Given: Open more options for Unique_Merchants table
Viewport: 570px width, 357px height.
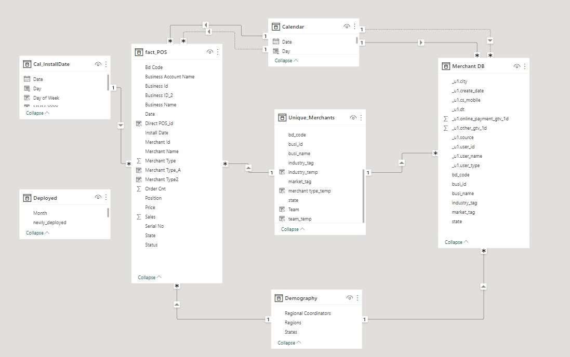Looking at the screenshot, I should 361,118.
